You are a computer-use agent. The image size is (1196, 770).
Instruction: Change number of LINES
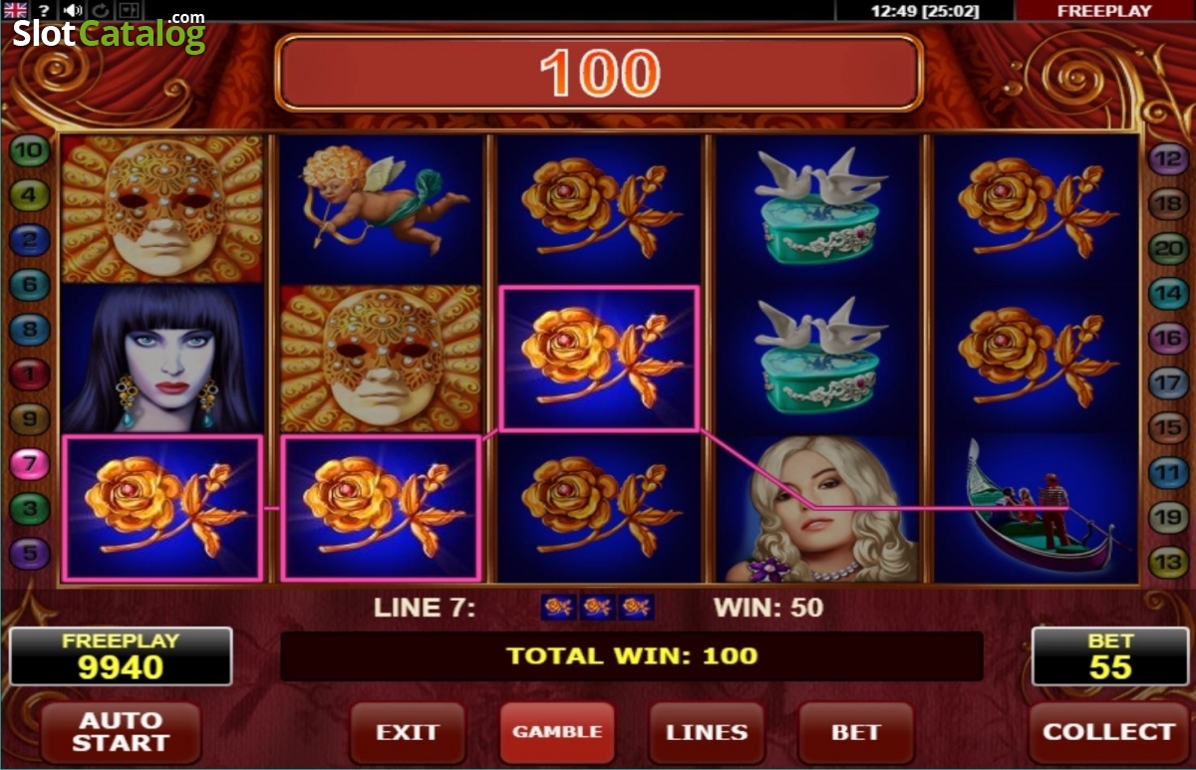click(707, 732)
